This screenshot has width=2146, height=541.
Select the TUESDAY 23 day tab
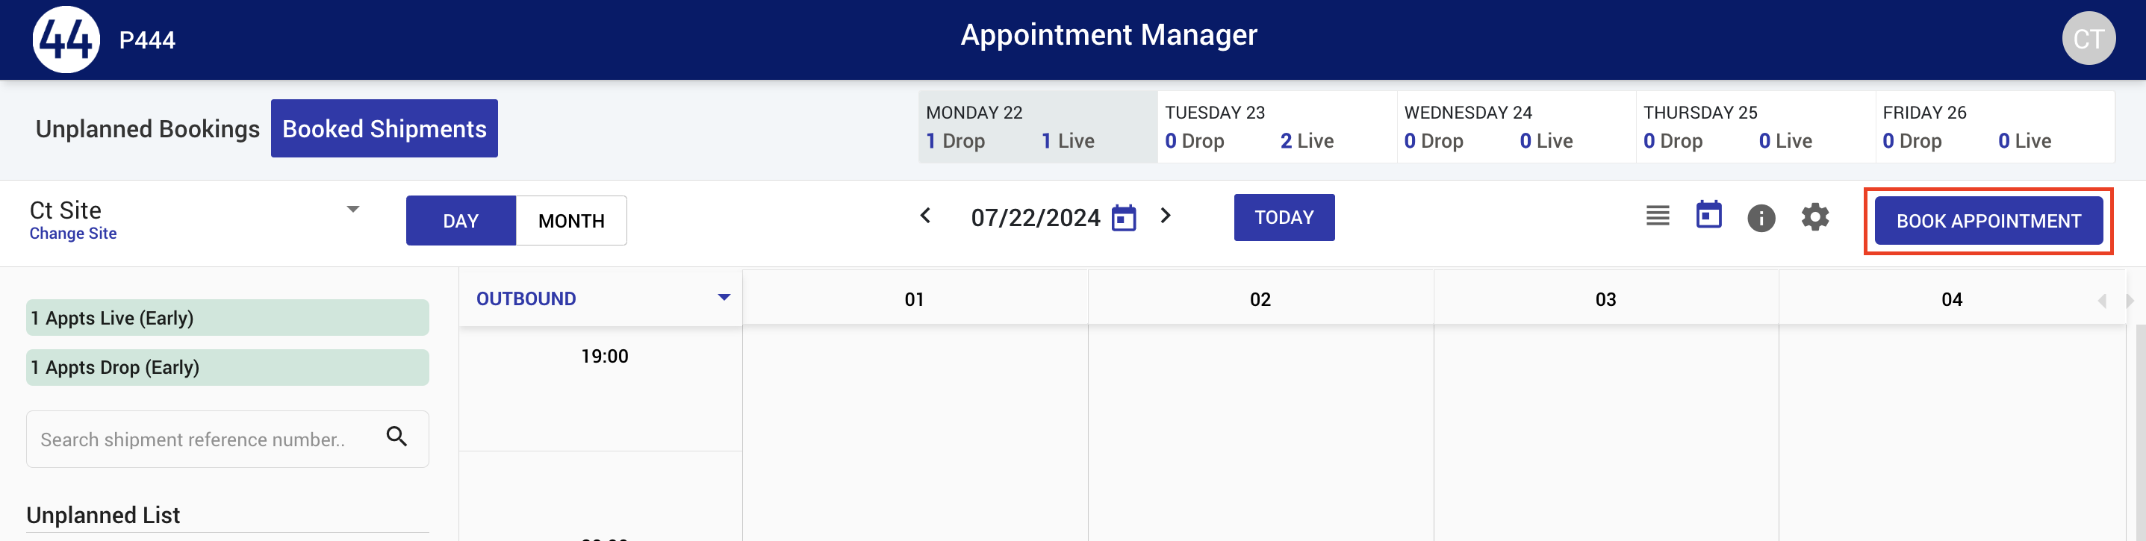pyautogui.click(x=1276, y=127)
